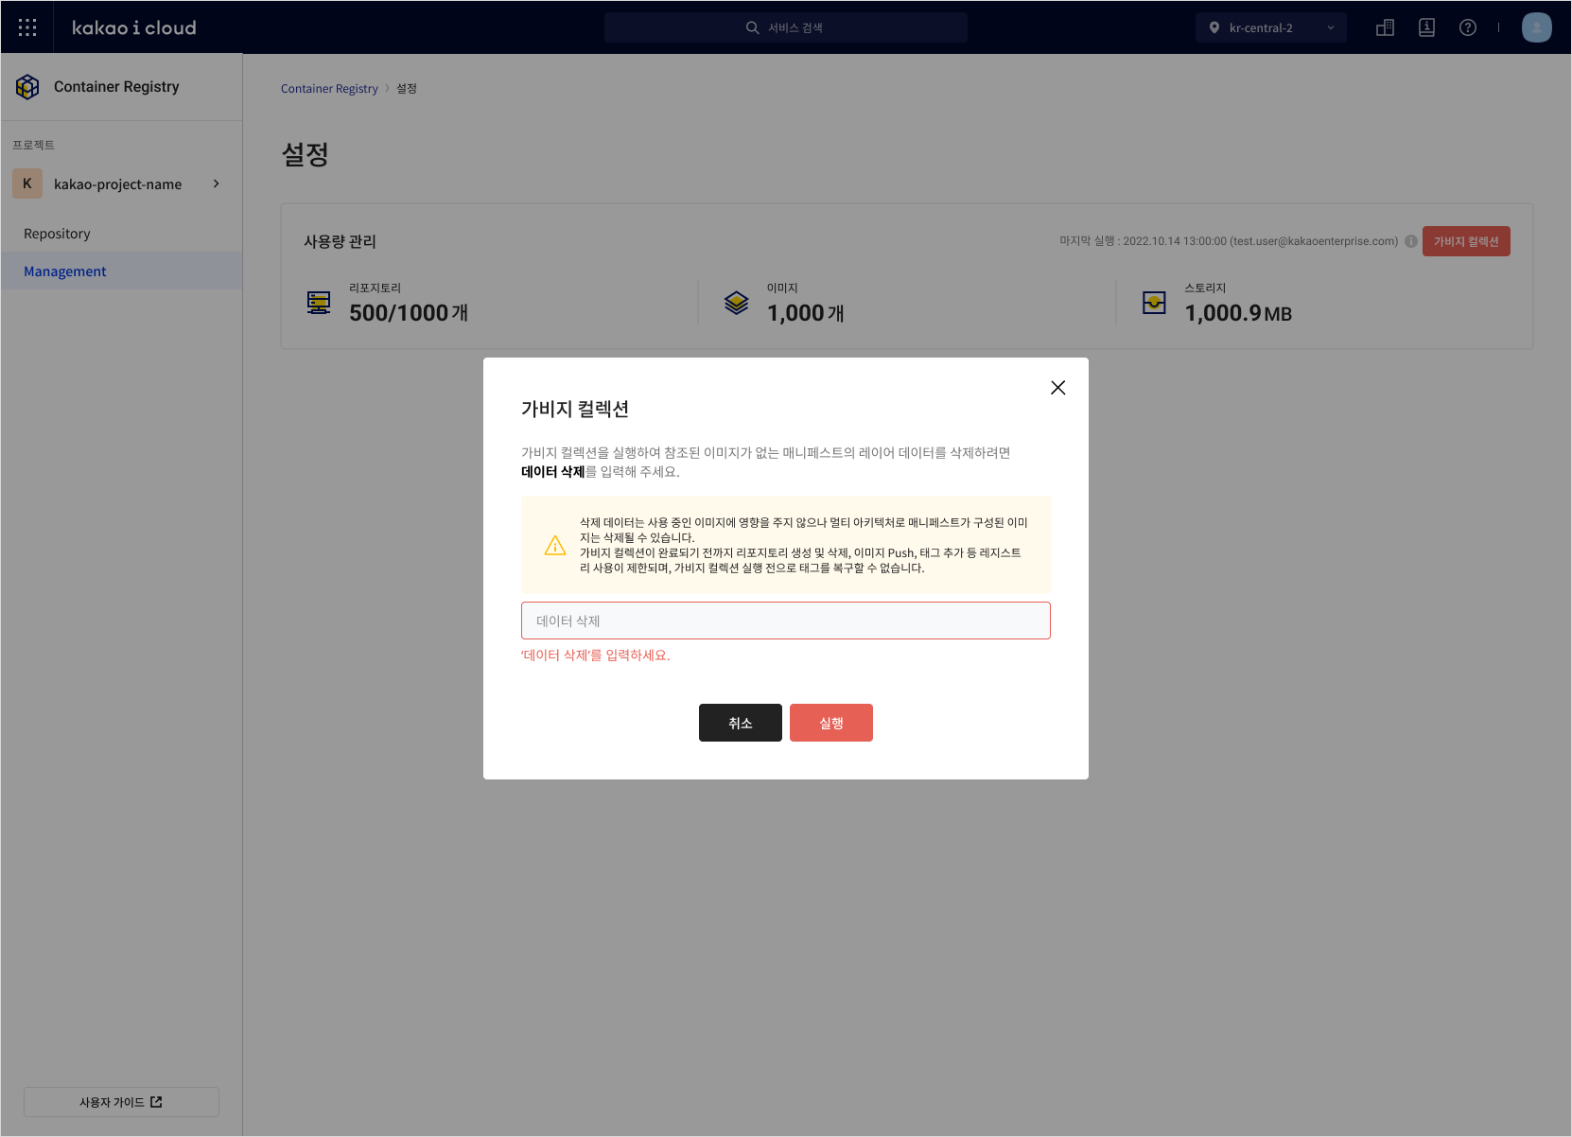Close the 가비지 컬렉션 dialog with X

click(1058, 388)
